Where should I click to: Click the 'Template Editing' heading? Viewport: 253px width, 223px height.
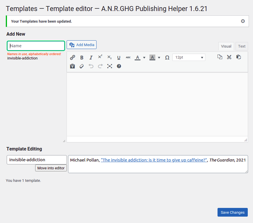24,149
